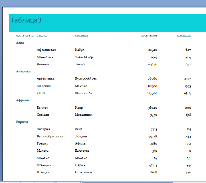Click population value 55928
The height and width of the screenshot is (183, 206).
pos(153,137)
